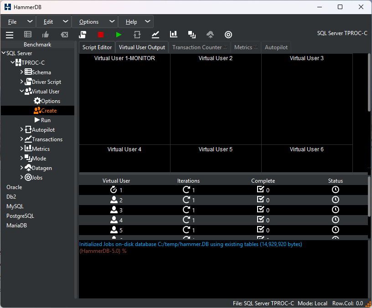This screenshot has height=308, width=372.
Task: Select Db2 in the Benchmark tree
Action: [11, 196]
